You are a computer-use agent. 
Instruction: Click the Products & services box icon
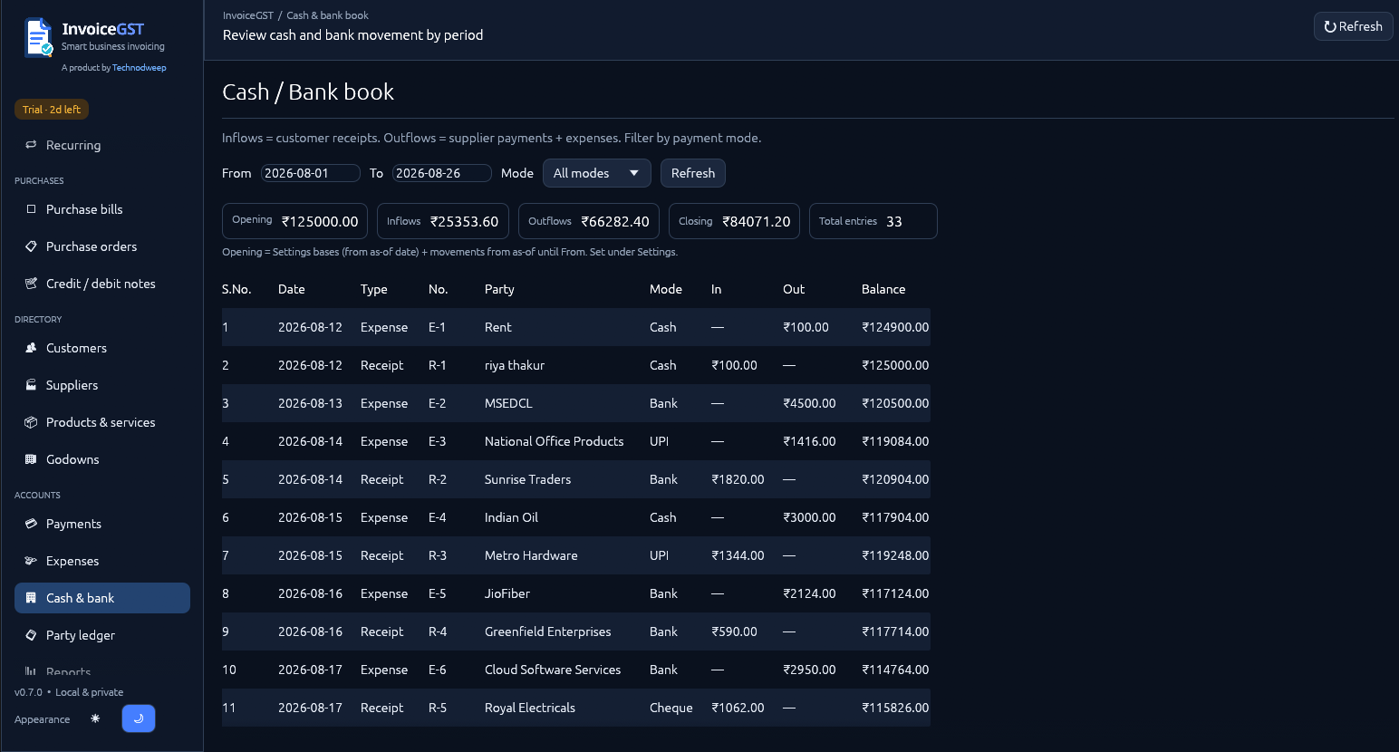click(x=31, y=422)
